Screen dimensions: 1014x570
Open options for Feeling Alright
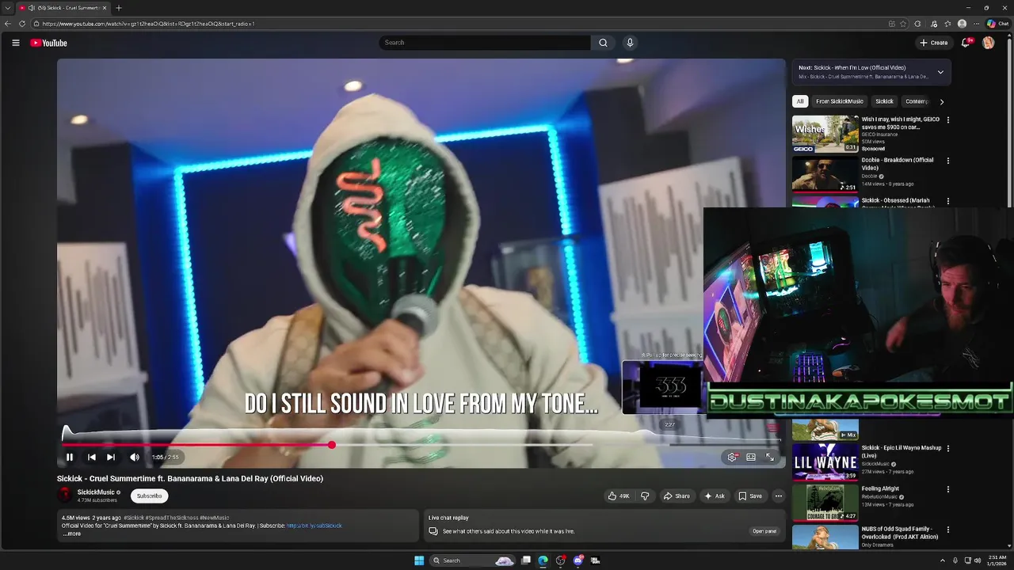948,489
